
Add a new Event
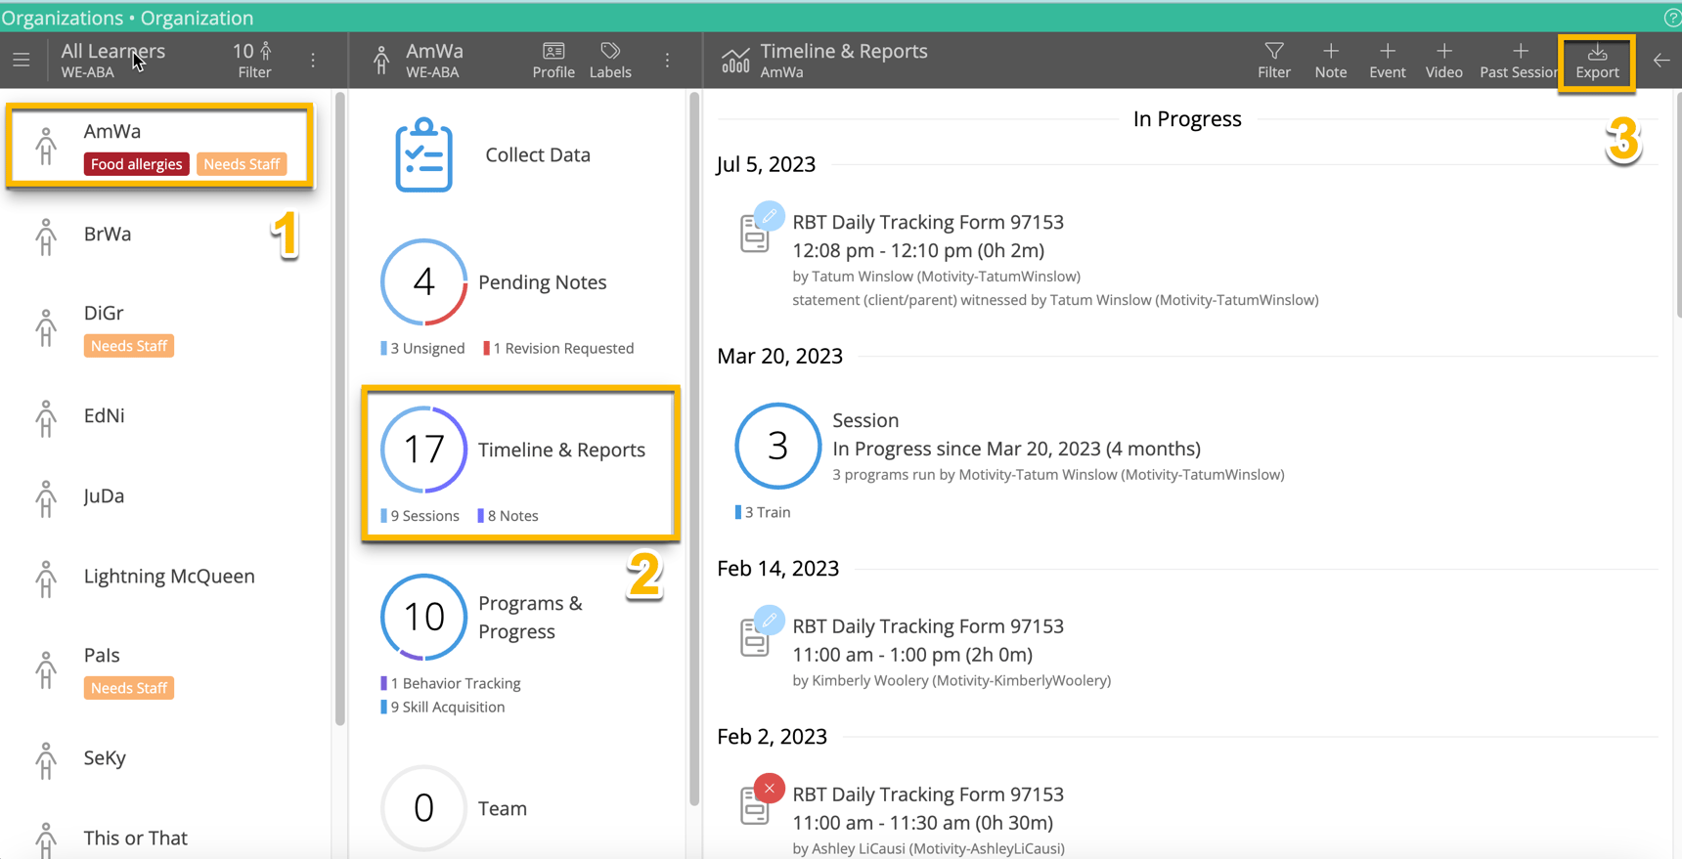pyautogui.click(x=1387, y=61)
